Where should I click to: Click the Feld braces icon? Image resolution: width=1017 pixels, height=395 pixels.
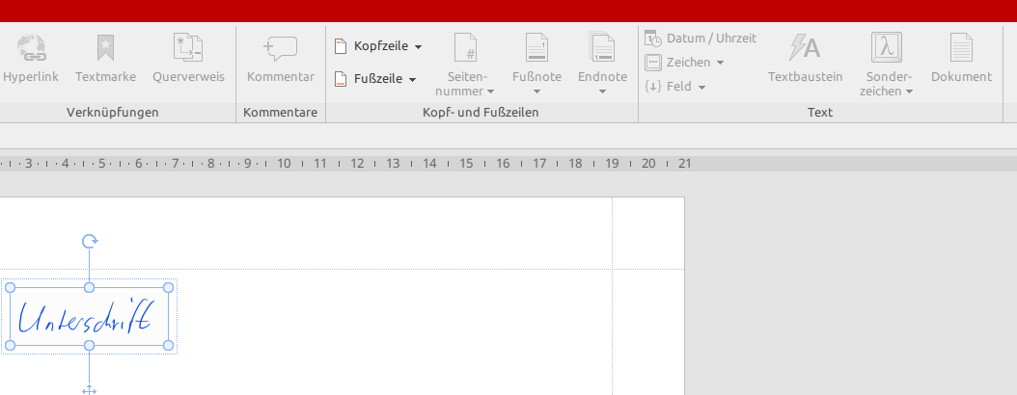click(x=653, y=86)
